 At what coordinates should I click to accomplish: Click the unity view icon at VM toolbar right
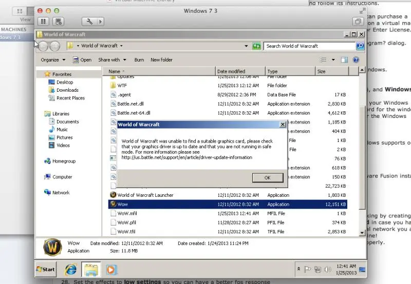358,22
